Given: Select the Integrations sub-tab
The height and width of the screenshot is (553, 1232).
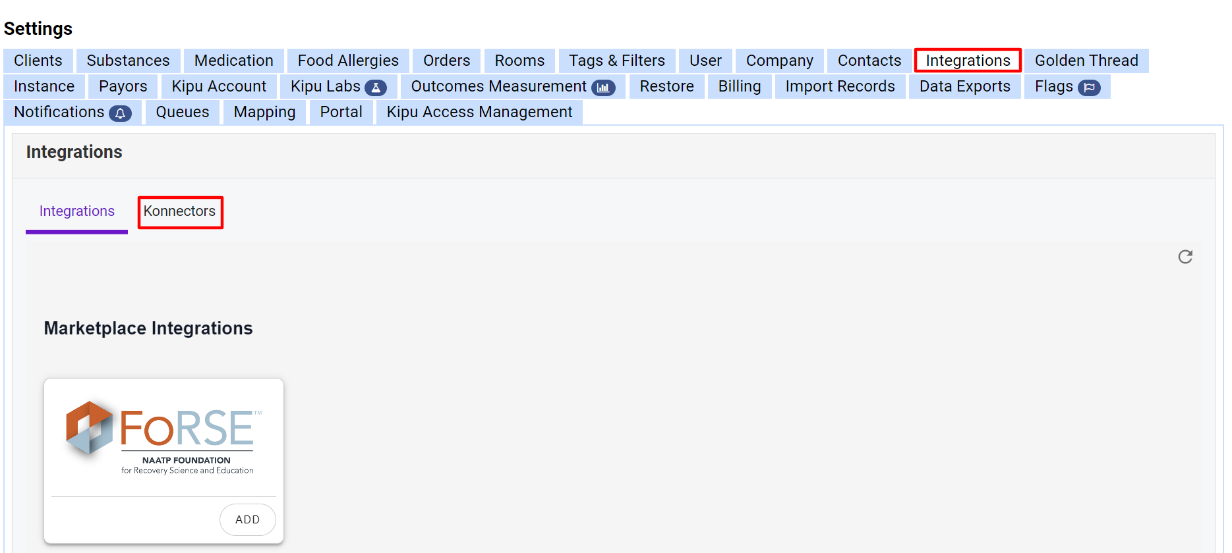Looking at the screenshot, I should click(x=77, y=211).
